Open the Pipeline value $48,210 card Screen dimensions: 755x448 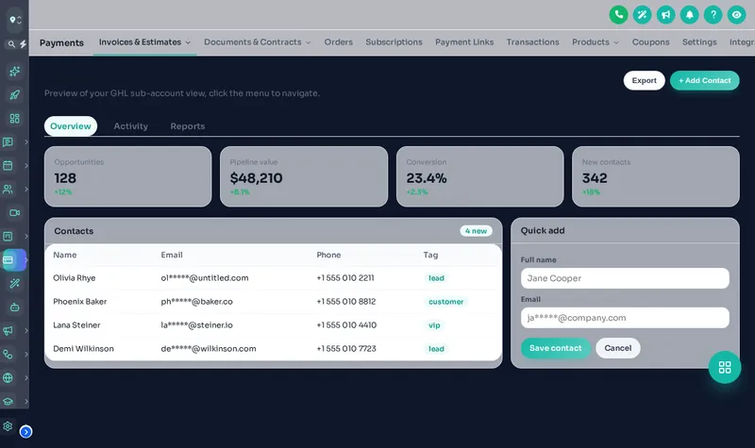(x=304, y=176)
